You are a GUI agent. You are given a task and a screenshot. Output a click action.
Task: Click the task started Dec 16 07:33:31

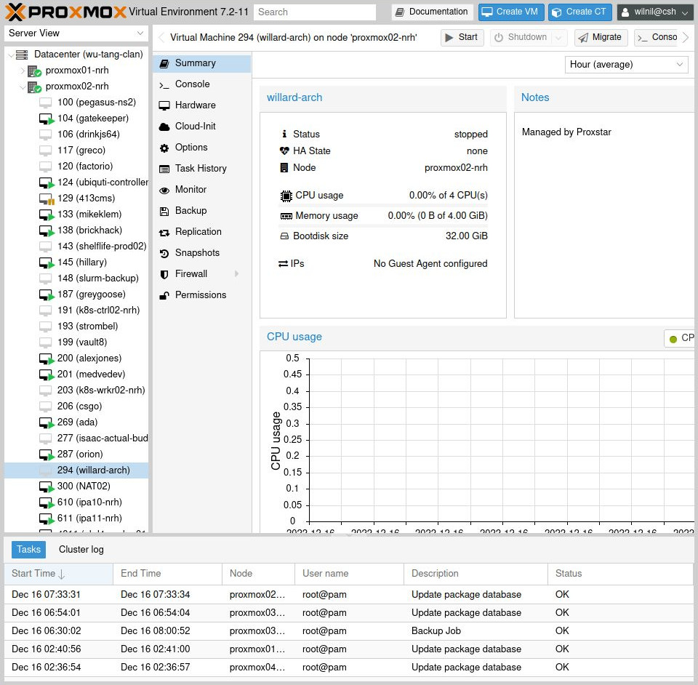pyautogui.click(x=349, y=595)
